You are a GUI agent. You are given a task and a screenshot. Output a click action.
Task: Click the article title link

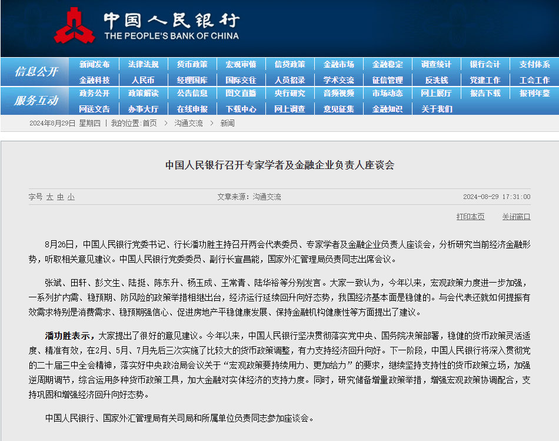(279, 165)
